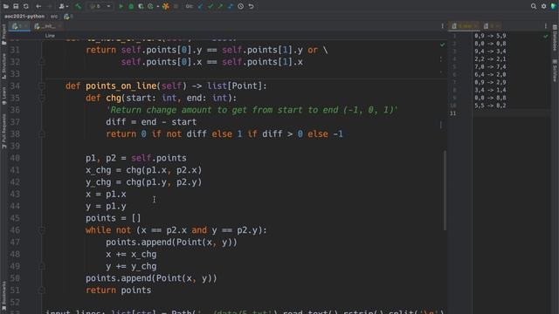
Task: Click the orange star-shaped toolbar icon
Action: coord(166,6)
